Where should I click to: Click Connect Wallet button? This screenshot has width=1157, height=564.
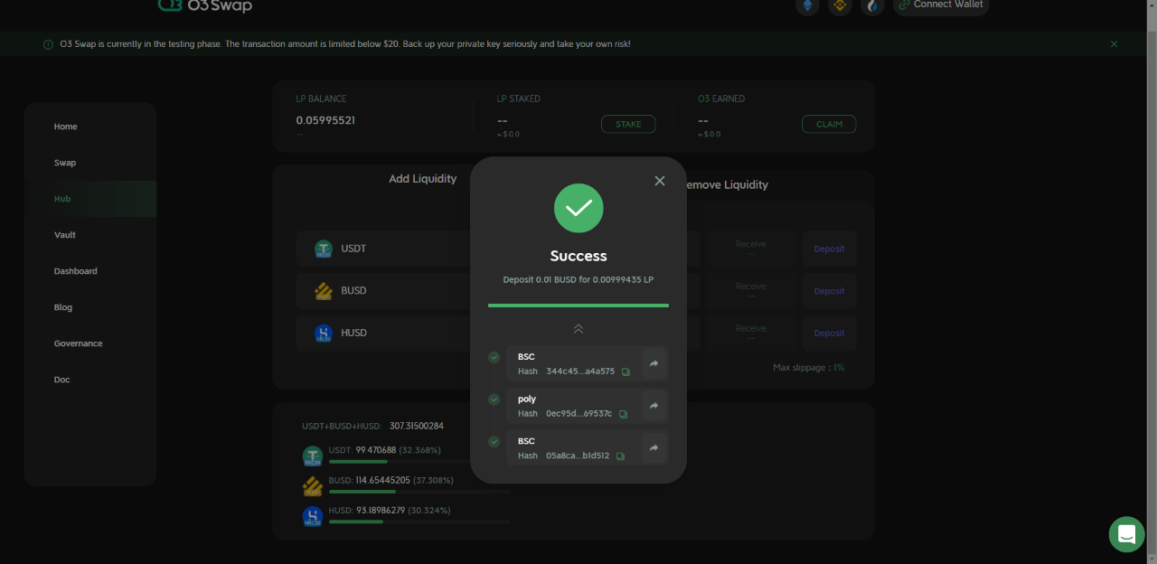tap(941, 5)
